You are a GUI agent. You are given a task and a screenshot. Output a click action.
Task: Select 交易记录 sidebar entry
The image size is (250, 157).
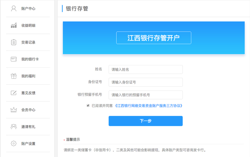28,42
